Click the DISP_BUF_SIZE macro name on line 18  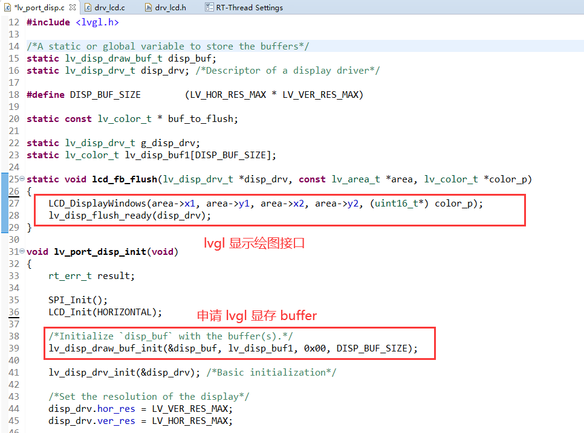(105, 95)
